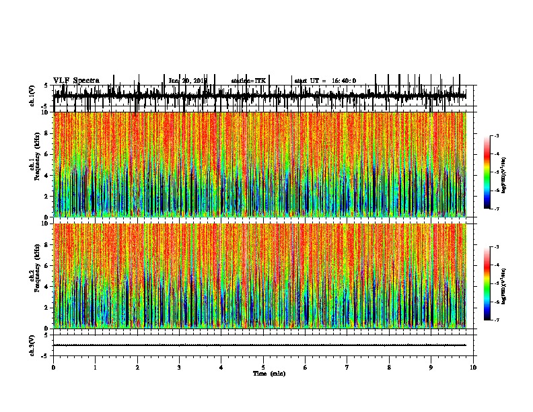Click the "2" kHz tick of ch.2 spectrogram

coord(46,308)
